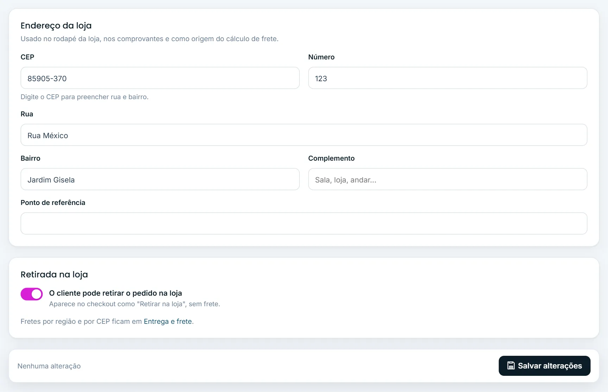Click the 'Ponto de referência' label
608x392 pixels.
pos(53,203)
